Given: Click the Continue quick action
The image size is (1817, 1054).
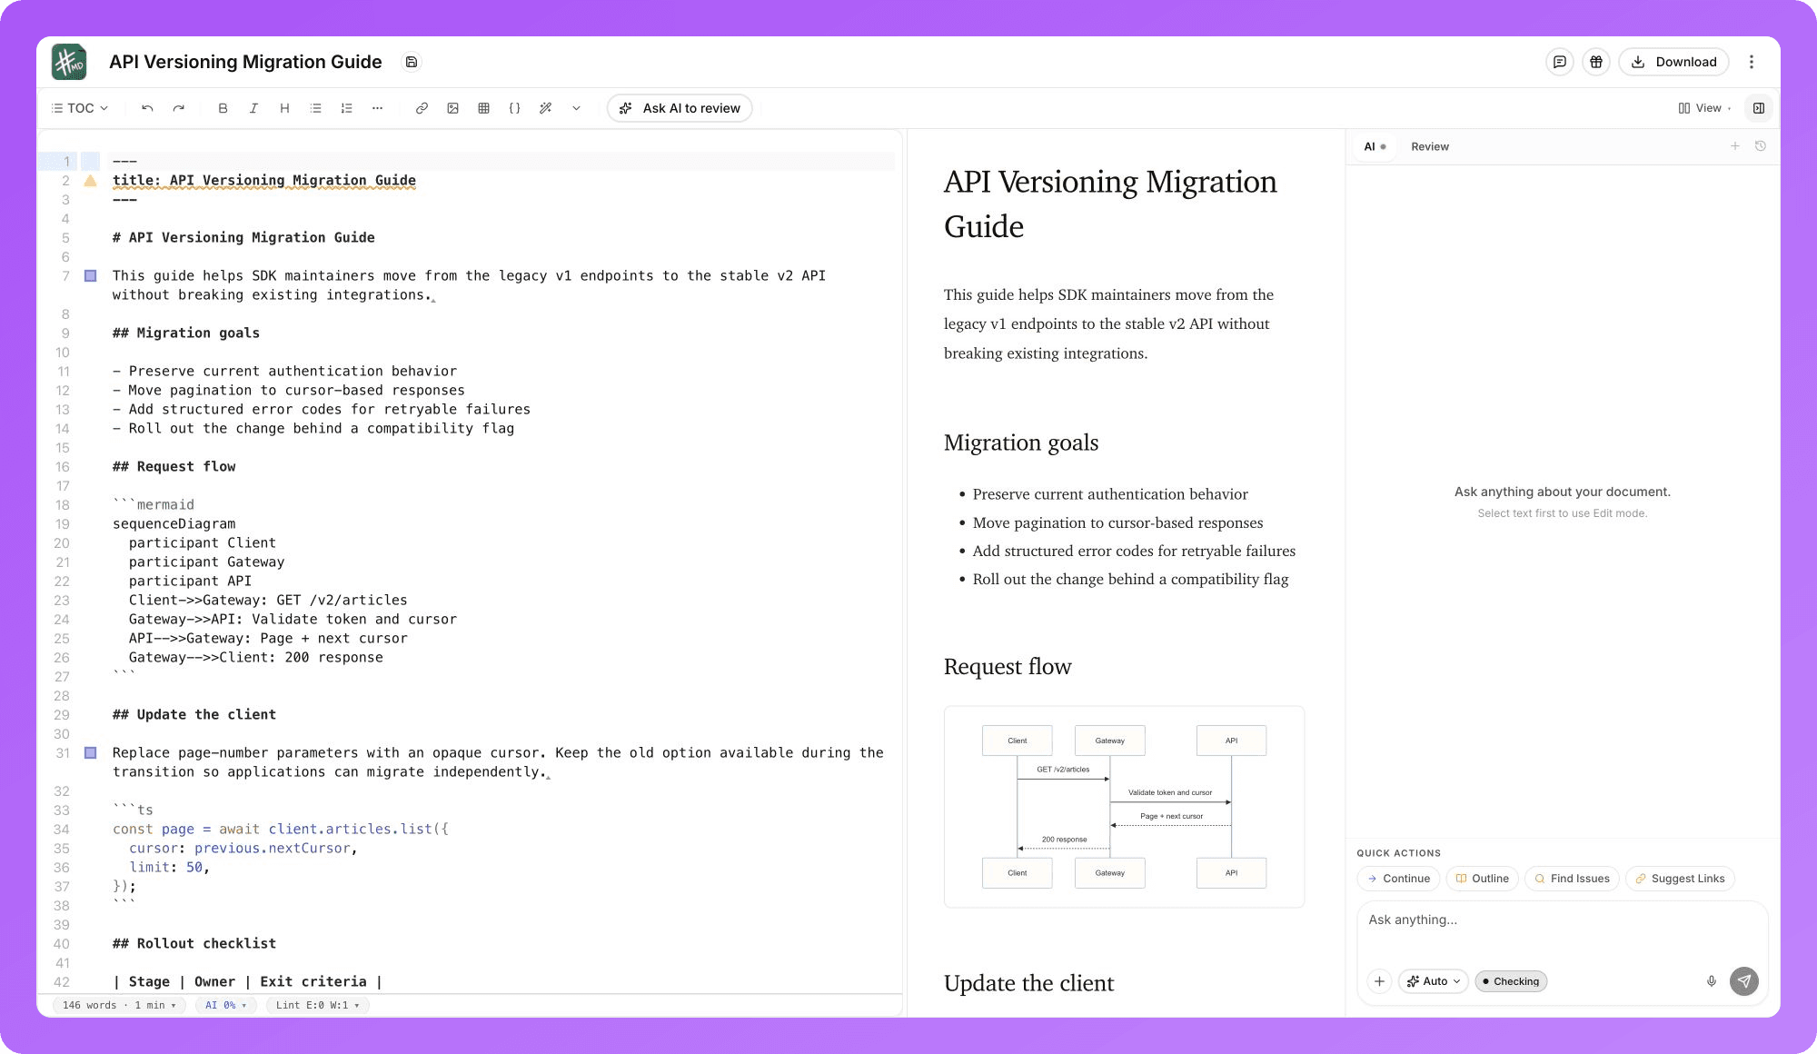Looking at the screenshot, I should (x=1398, y=879).
